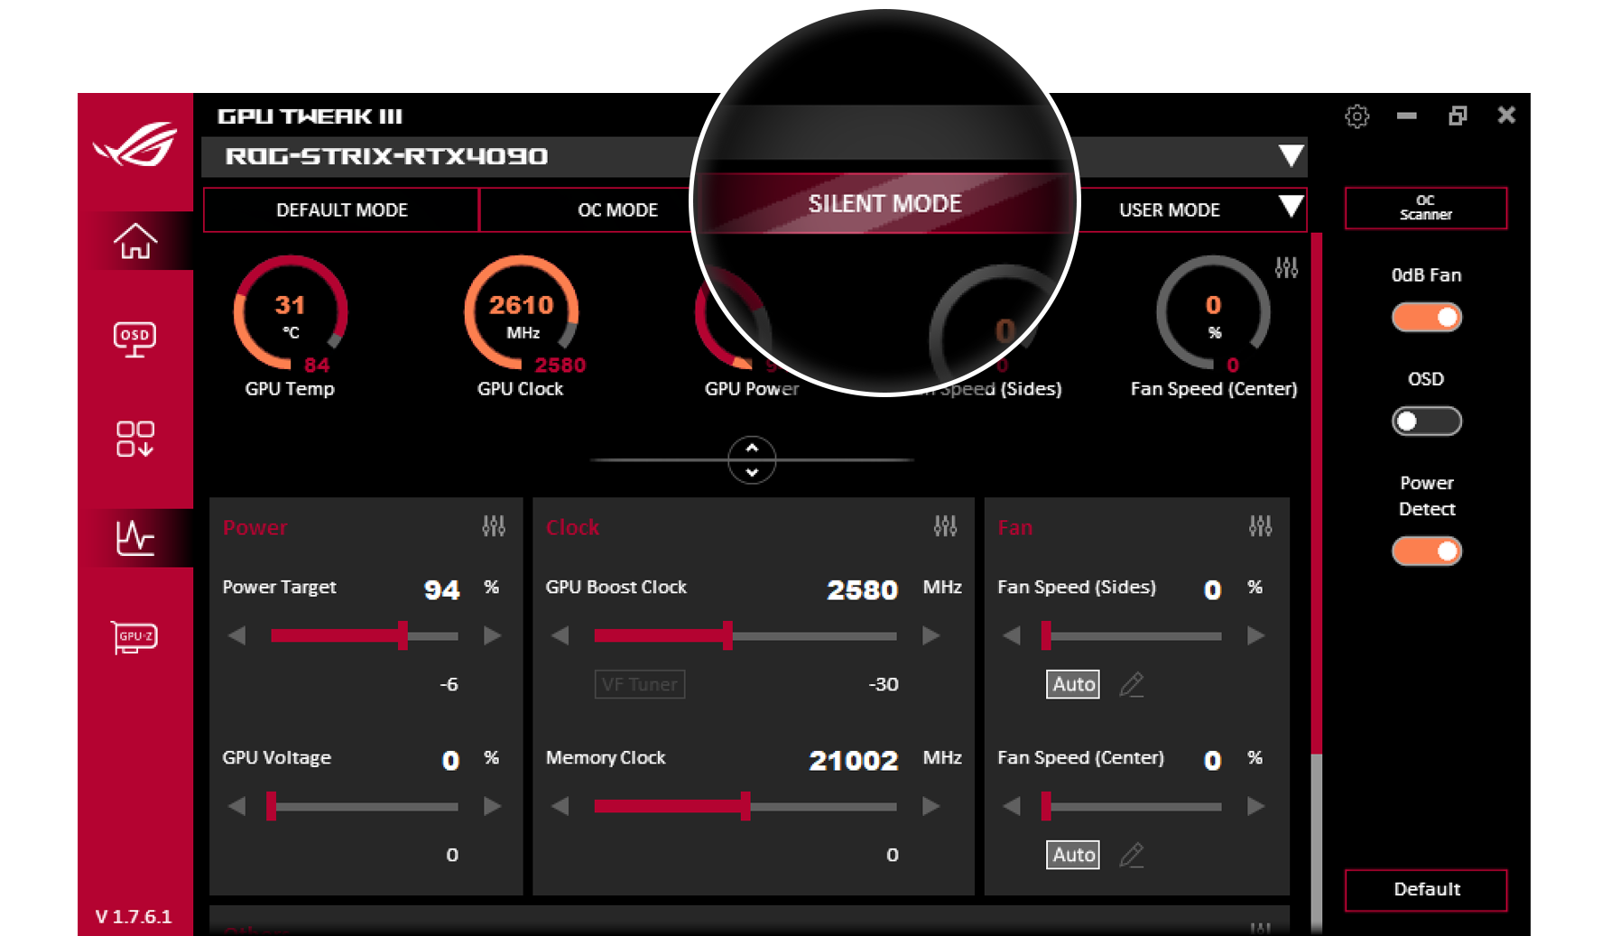The height and width of the screenshot is (936, 1611).
Task: Open the Fan panel tuning sliders icon
Action: [x=1262, y=525]
